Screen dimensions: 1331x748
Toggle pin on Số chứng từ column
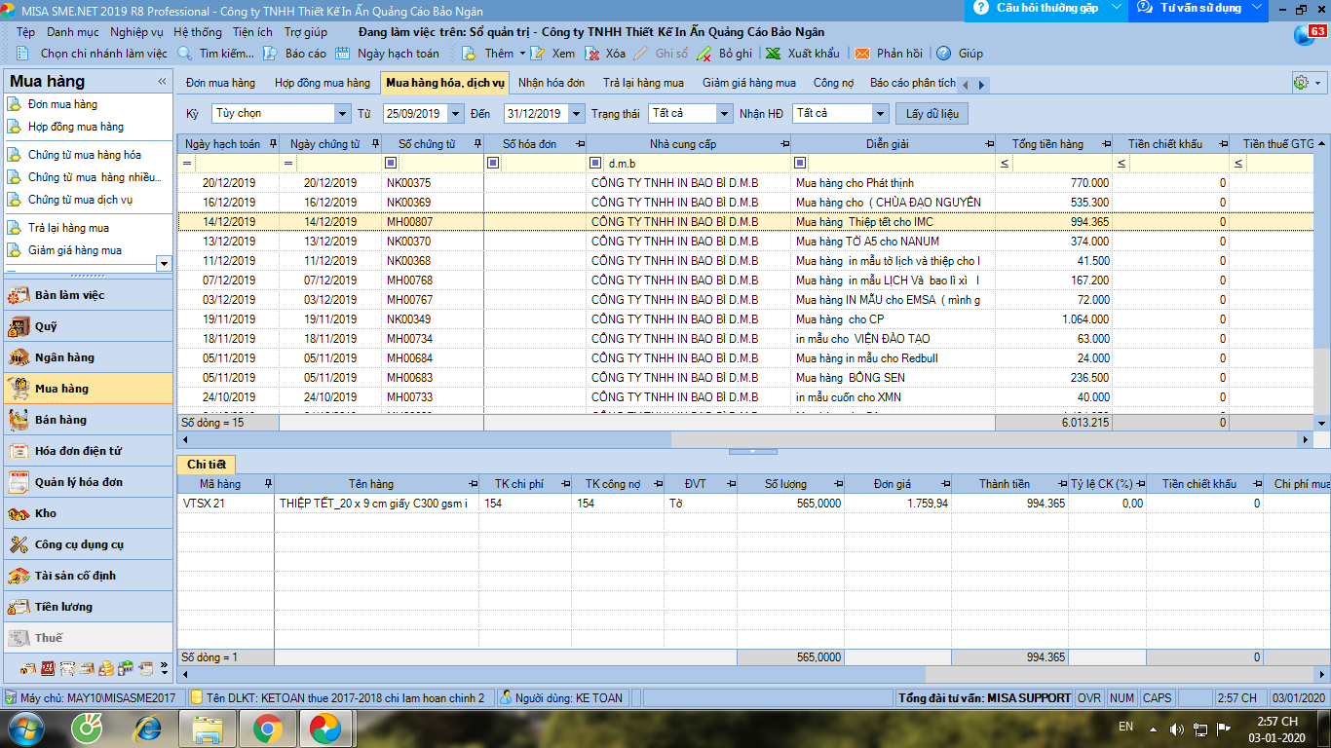pyautogui.click(x=477, y=144)
